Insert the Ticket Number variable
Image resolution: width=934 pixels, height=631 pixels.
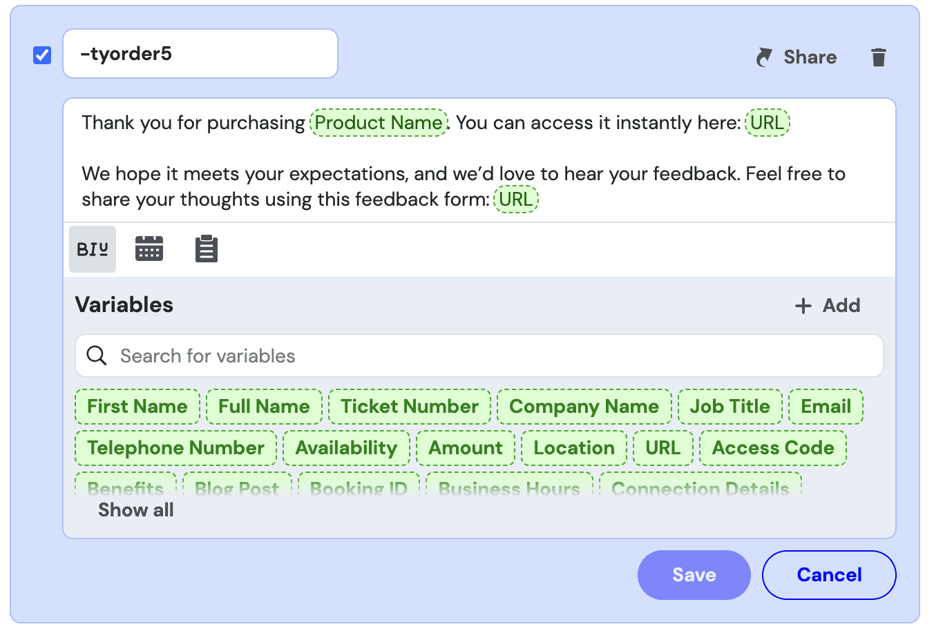pos(410,407)
